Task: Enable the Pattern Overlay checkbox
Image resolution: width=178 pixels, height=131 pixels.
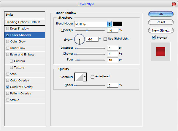Action: 7,94
